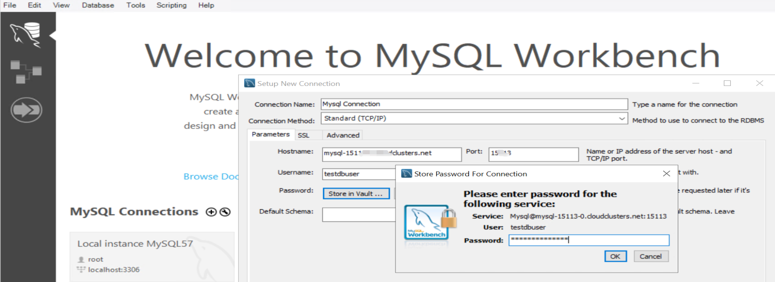
Task: Add a new MySQL connection with plus icon
Action: click(211, 212)
